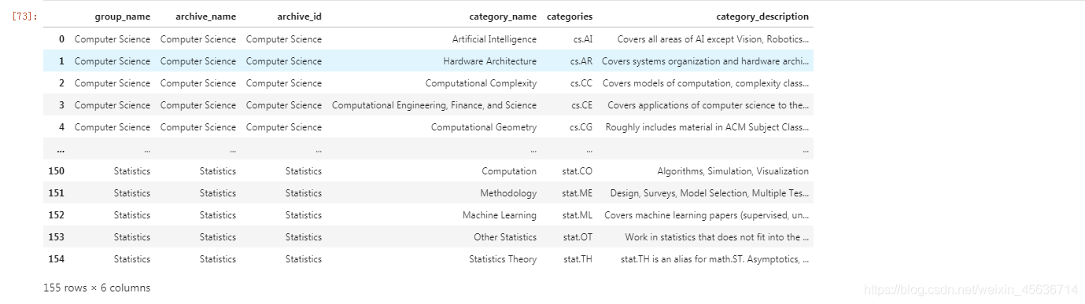Click 'Roughly includes material in ACM' description
Viewport: 1085px width, 304px height.
pyautogui.click(x=707, y=127)
